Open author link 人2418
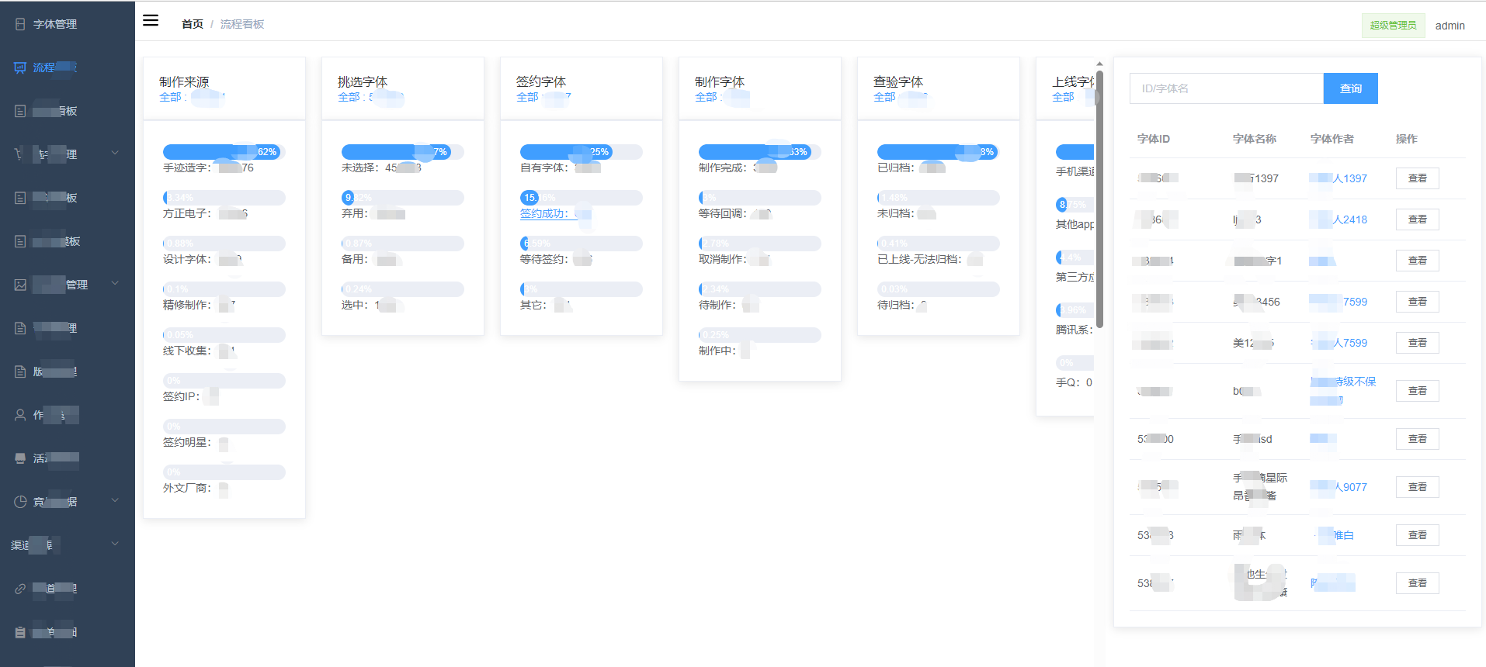The width and height of the screenshot is (1486, 667). click(x=1338, y=219)
